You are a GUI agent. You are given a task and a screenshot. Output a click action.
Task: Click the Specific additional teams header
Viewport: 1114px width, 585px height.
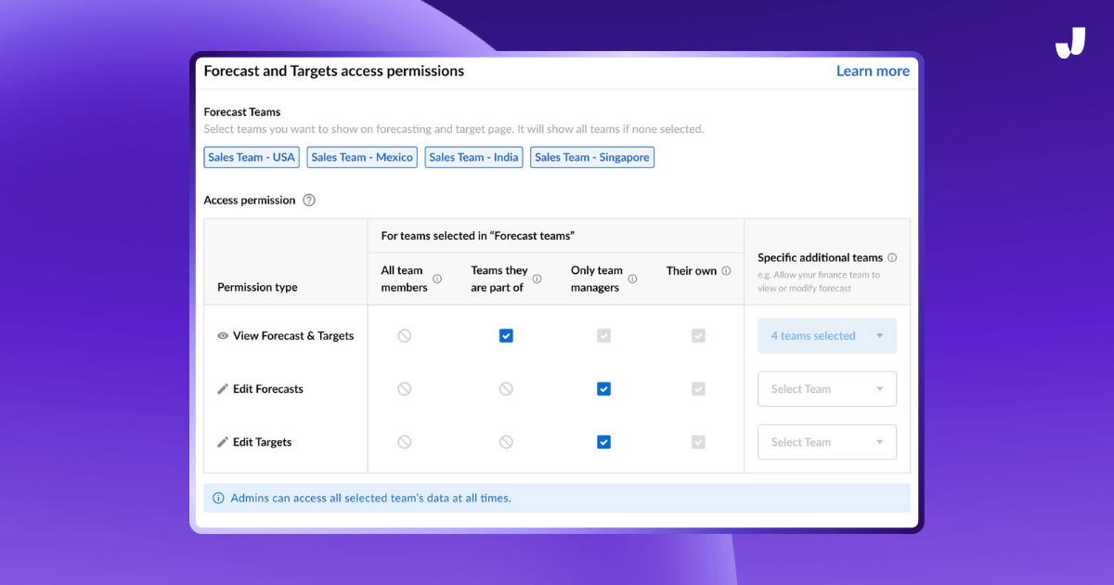[820, 257]
